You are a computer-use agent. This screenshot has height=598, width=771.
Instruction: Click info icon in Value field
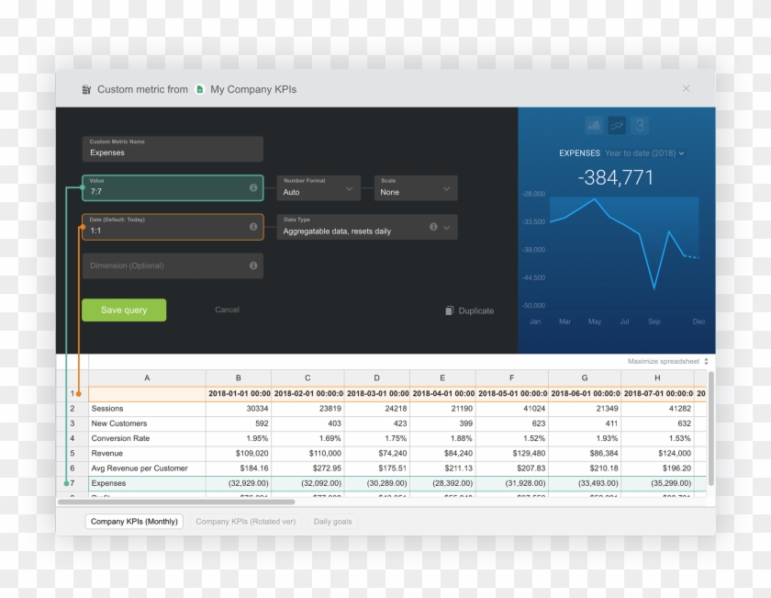(x=253, y=187)
